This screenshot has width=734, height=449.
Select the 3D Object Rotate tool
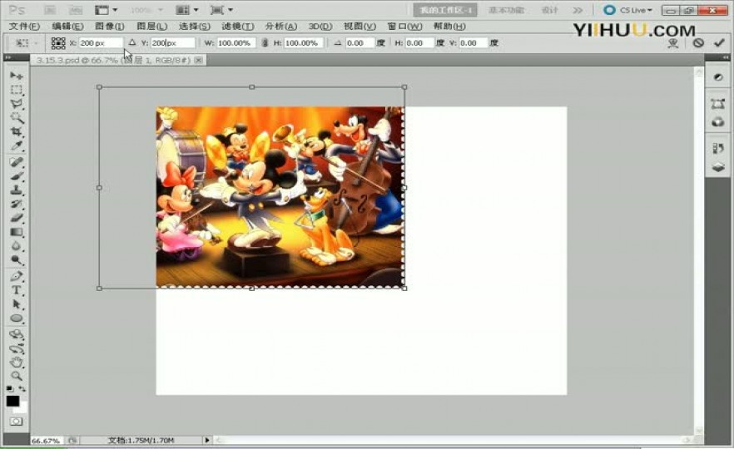17,334
